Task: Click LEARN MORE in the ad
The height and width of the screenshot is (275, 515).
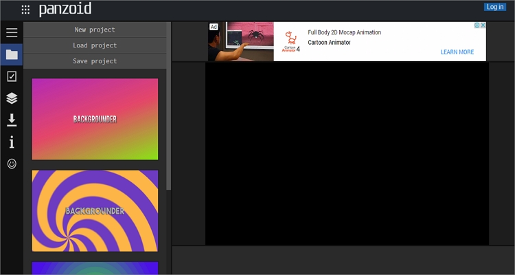Action: tap(457, 52)
